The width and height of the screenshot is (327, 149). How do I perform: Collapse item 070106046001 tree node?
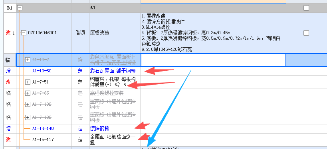[24, 33]
